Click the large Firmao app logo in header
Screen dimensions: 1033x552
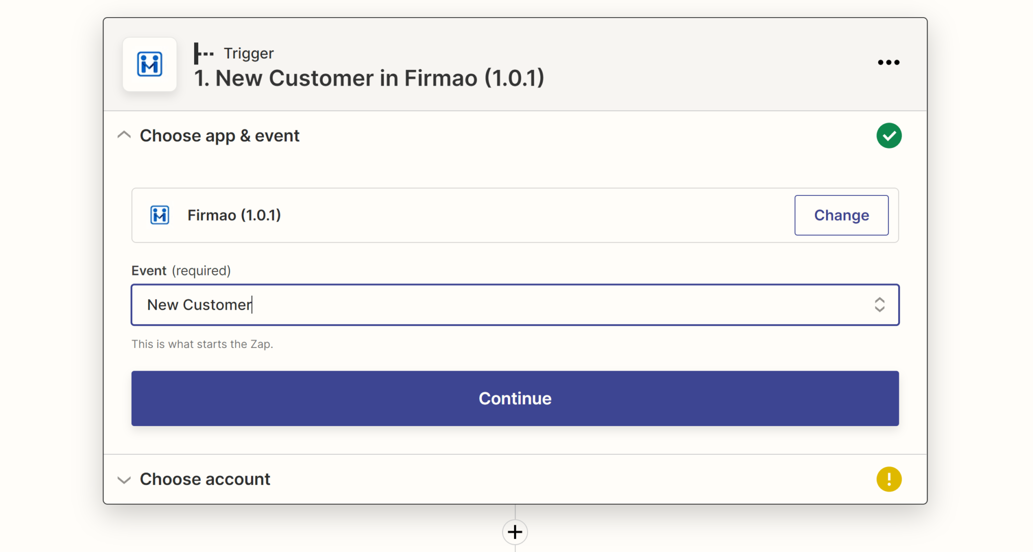[x=150, y=64]
